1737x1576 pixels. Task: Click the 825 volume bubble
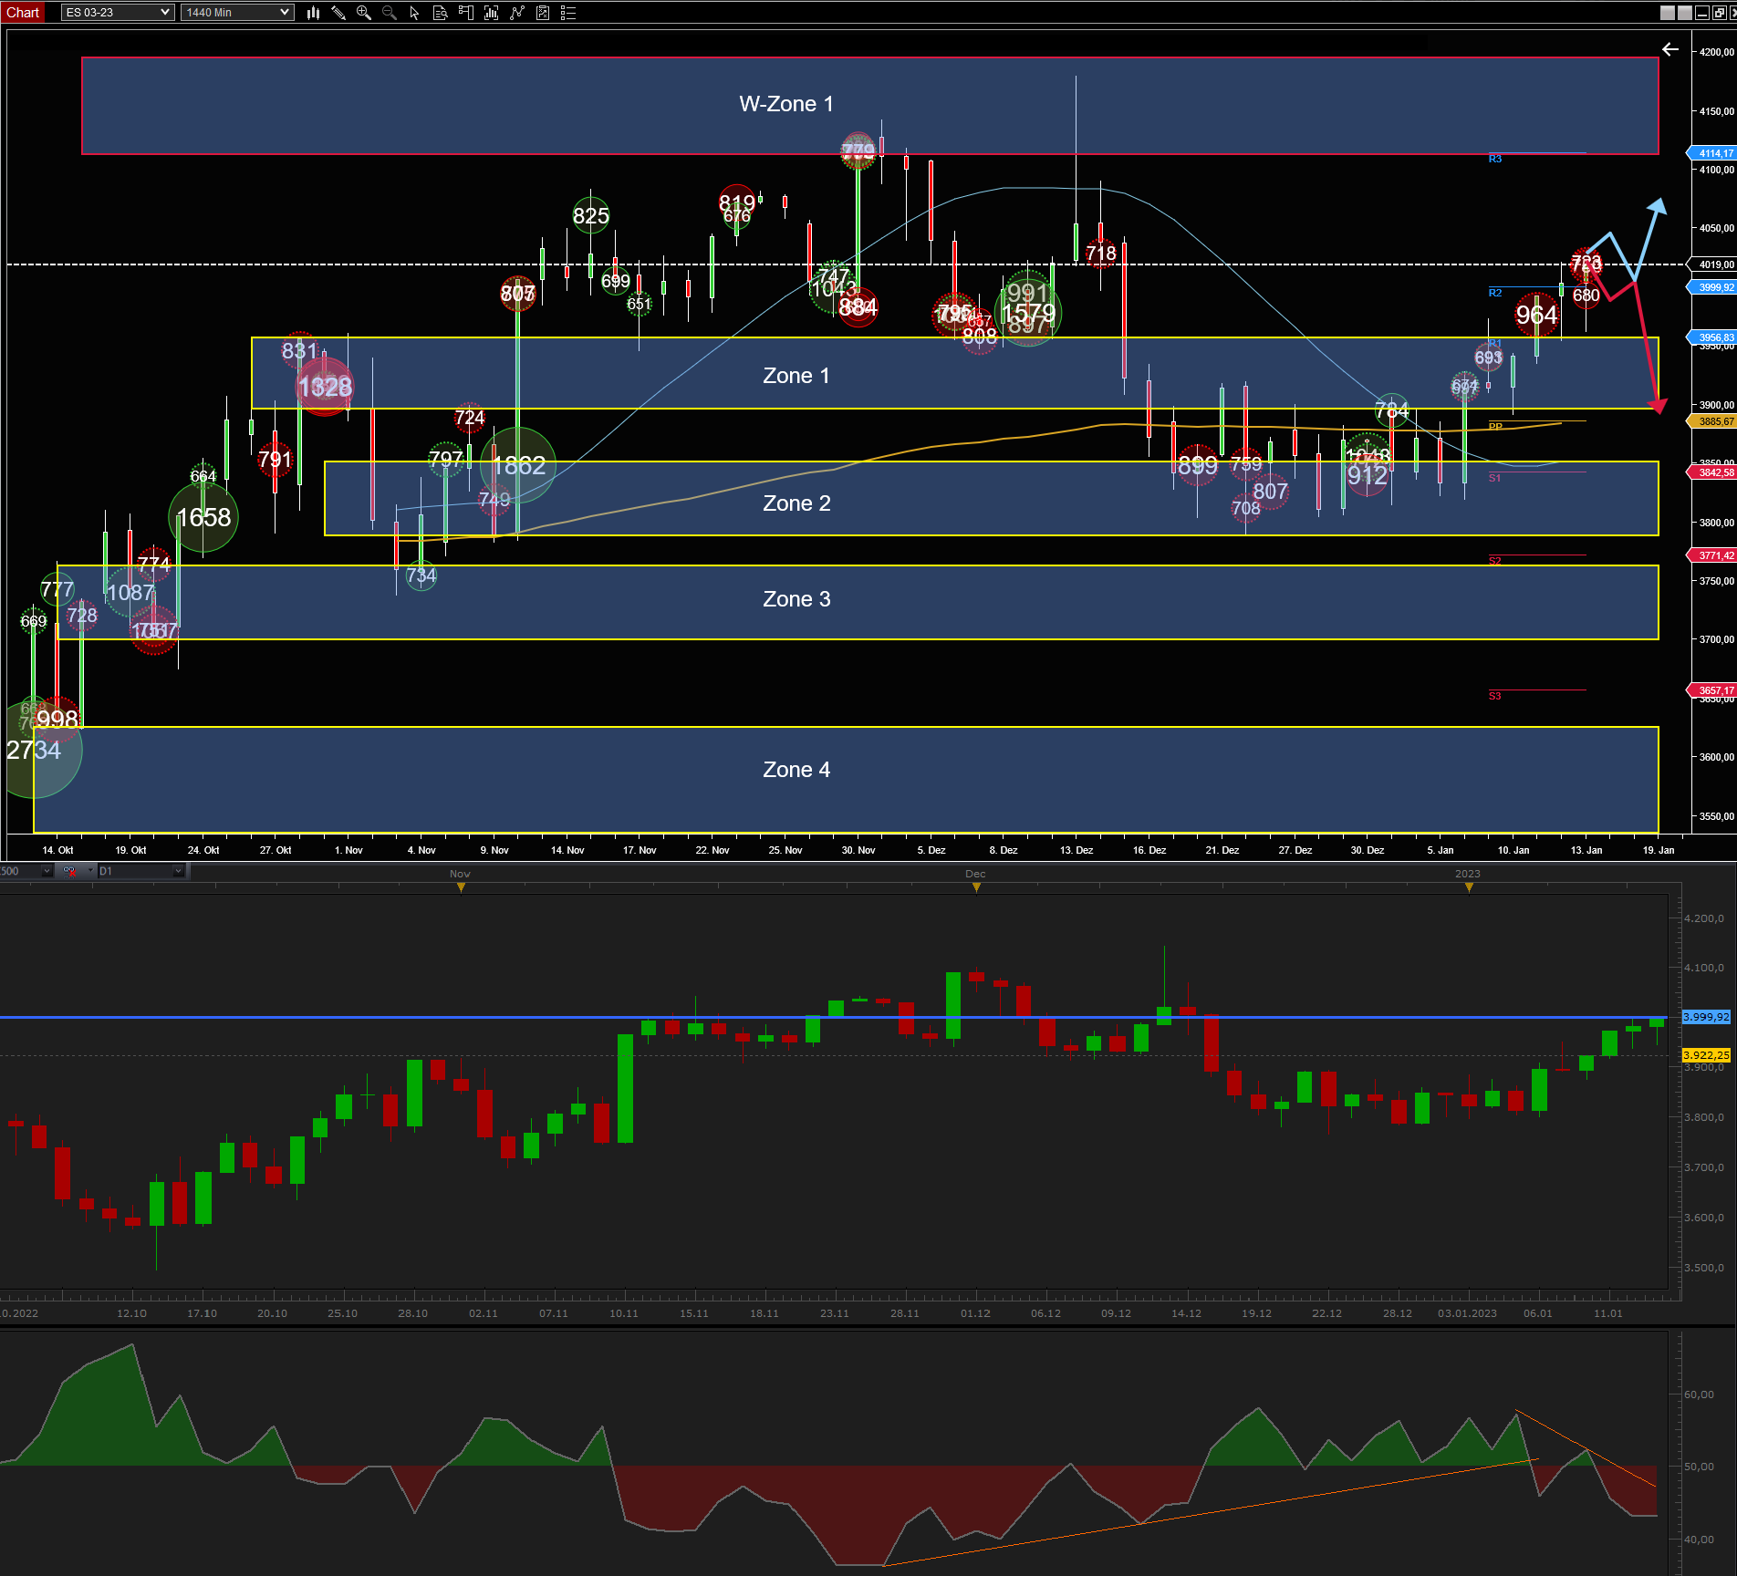point(591,216)
